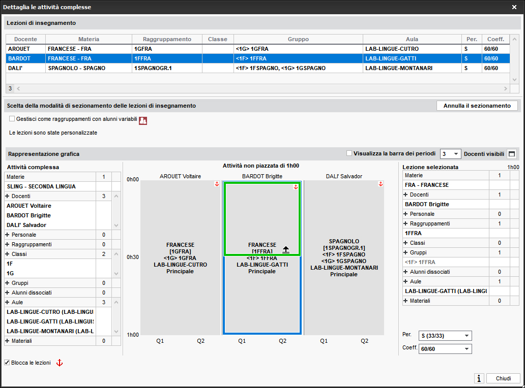Click the variable students group icon
This screenshot has height=388, width=525.
pos(143,121)
